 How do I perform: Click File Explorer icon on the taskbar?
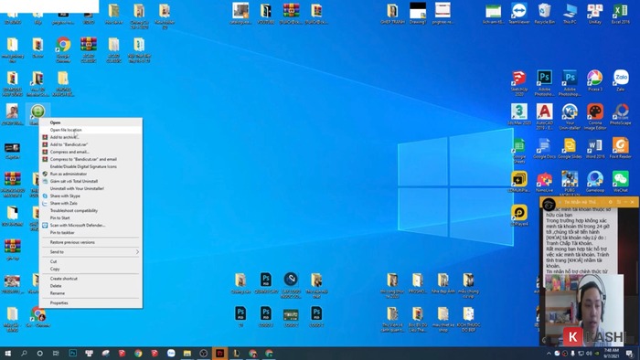[x=187, y=354]
